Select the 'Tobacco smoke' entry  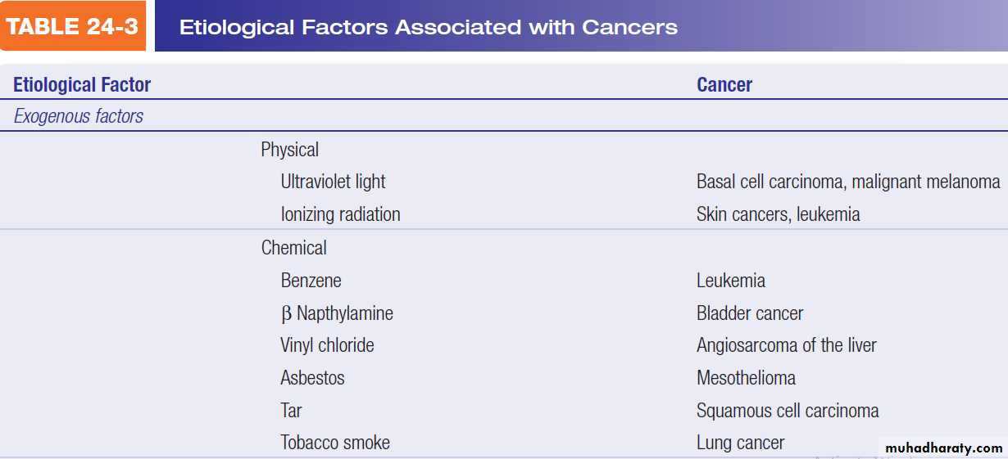click(334, 443)
